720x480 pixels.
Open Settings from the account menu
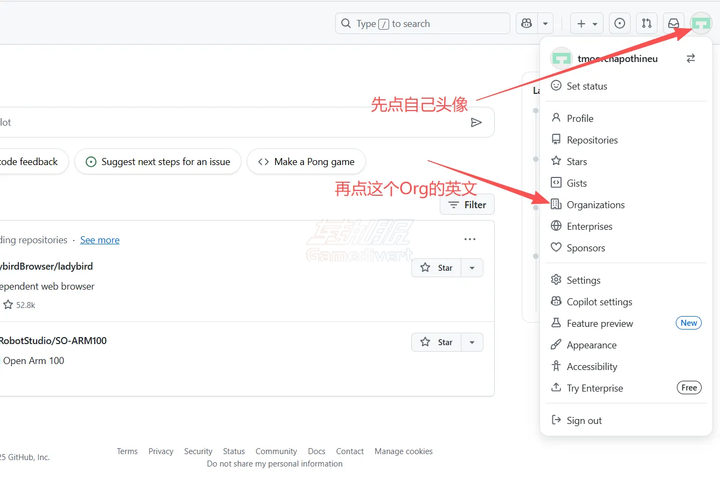coord(583,280)
